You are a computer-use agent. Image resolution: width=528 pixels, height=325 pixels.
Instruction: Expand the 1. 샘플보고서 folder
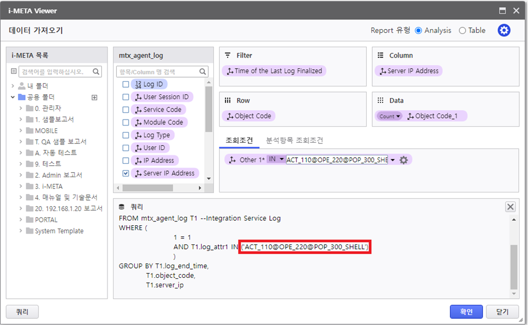pos(21,119)
